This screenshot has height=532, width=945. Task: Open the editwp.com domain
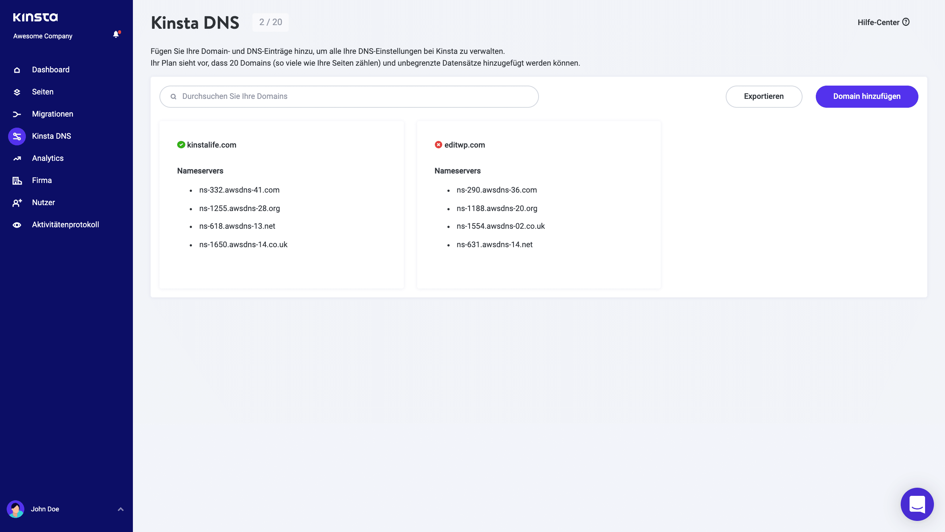[x=464, y=145]
